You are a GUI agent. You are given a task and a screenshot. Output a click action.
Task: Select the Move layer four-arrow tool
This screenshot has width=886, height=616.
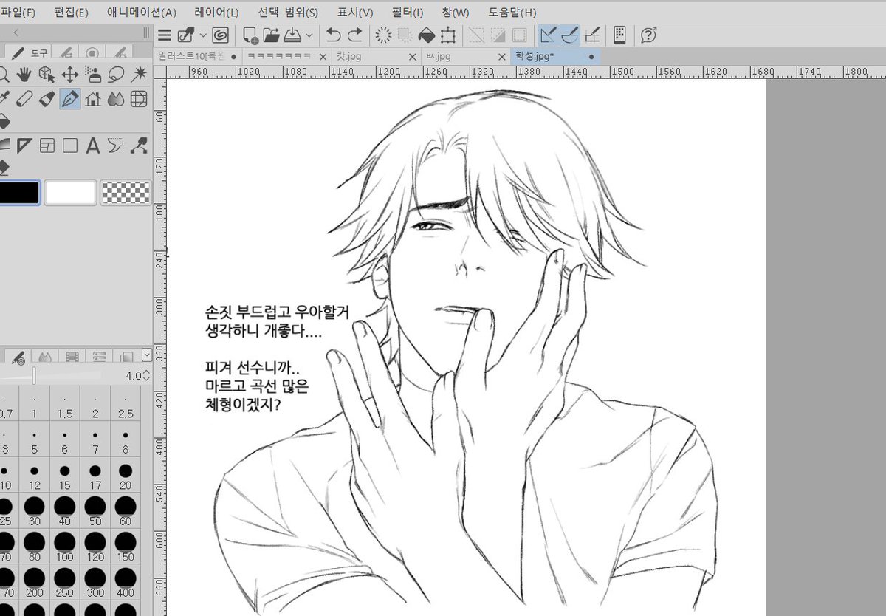(70, 74)
